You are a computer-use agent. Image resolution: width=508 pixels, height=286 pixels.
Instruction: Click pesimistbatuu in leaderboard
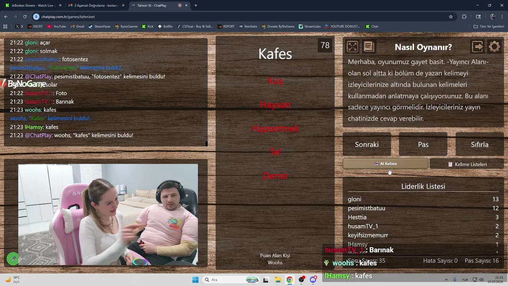tap(366, 208)
